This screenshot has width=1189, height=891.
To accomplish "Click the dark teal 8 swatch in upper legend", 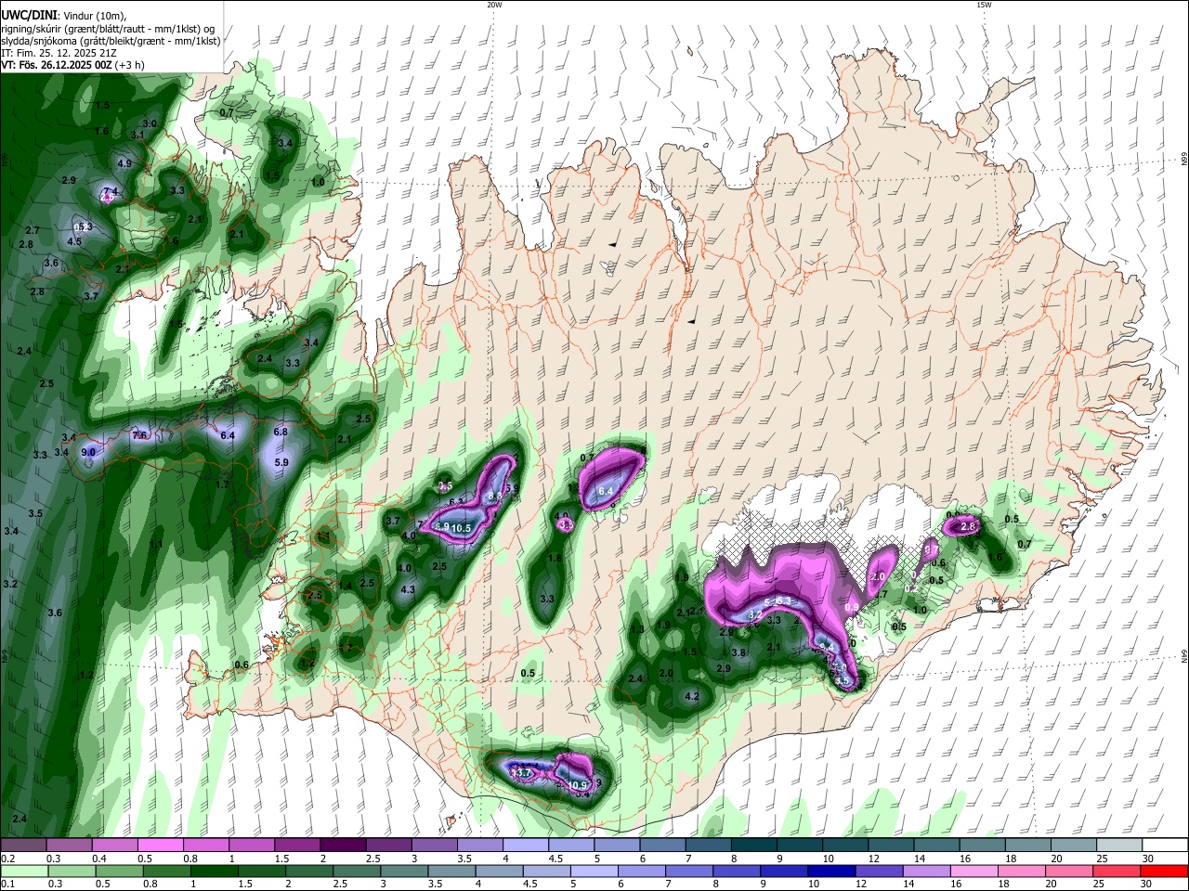I will (x=754, y=846).
